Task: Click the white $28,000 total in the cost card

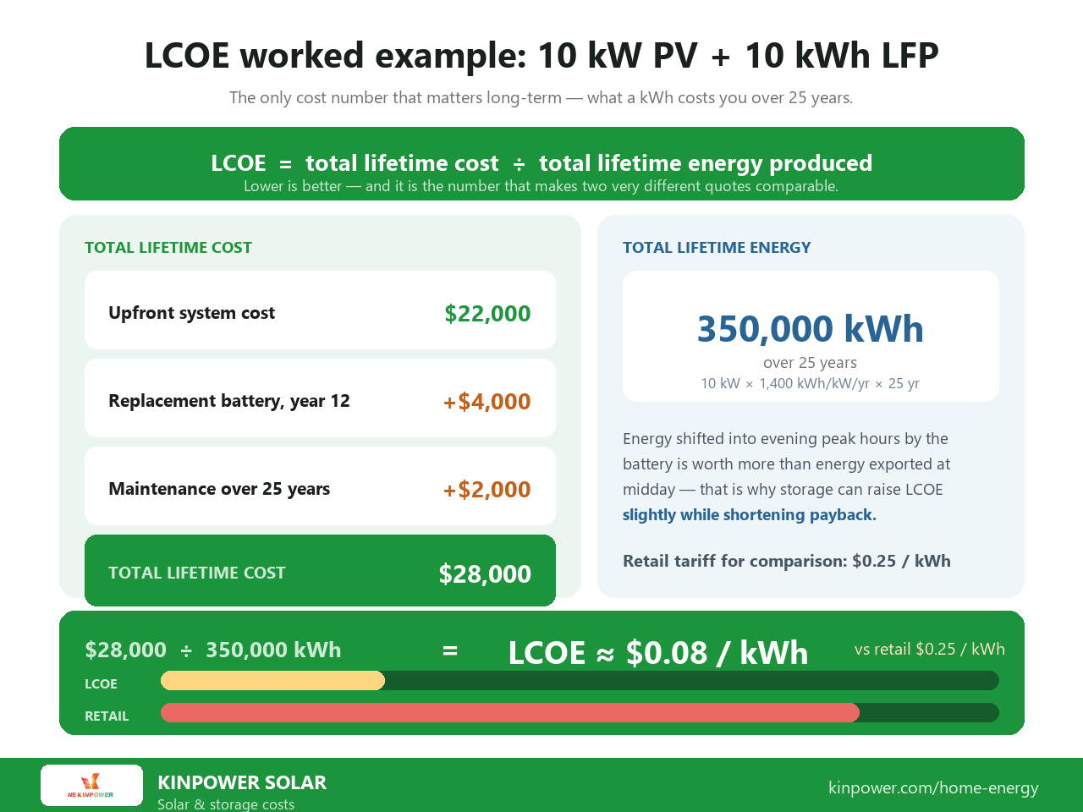Action: (x=485, y=574)
